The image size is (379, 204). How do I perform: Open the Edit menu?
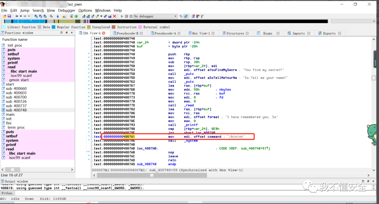(14, 11)
